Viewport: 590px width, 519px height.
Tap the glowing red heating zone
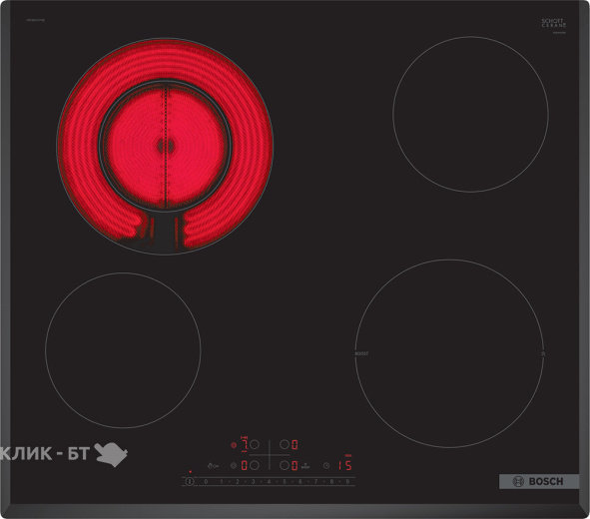click(x=165, y=146)
